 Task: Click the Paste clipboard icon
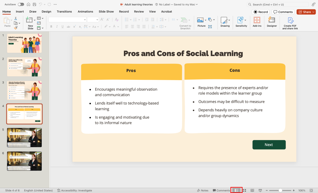point(7,21)
